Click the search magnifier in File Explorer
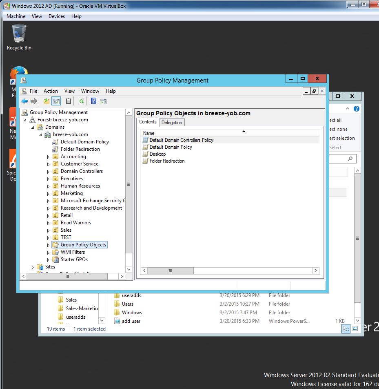 tap(350, 159)
